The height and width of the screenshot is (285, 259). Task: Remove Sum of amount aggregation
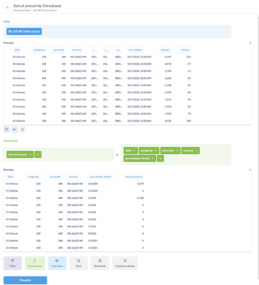point(30,154)
